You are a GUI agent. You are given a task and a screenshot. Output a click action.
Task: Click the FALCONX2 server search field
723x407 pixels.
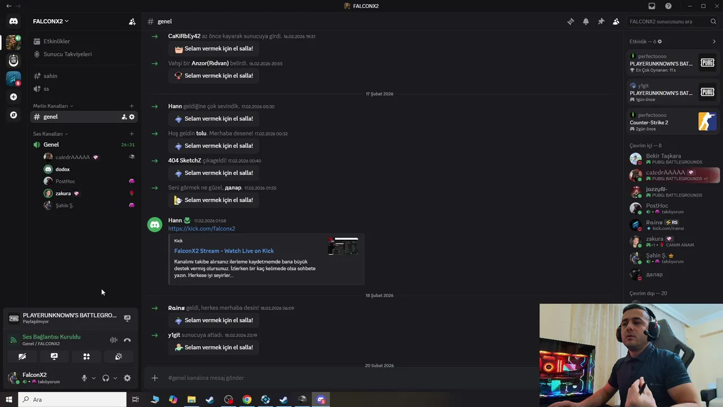pyautogui.click(x=673, y=21)
